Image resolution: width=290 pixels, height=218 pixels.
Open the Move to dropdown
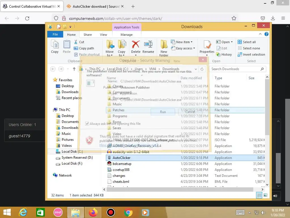(110, 53)
